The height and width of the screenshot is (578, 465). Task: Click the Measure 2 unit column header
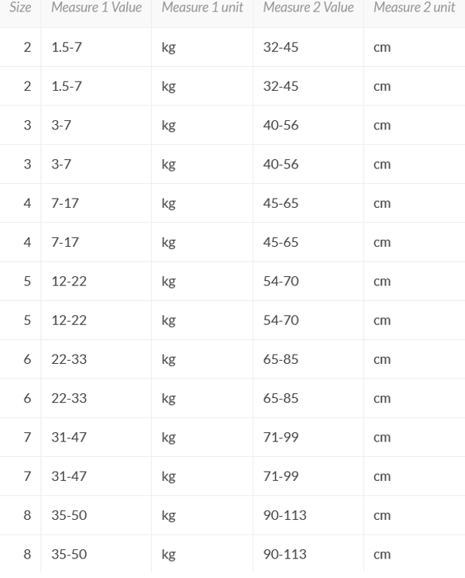414,8
